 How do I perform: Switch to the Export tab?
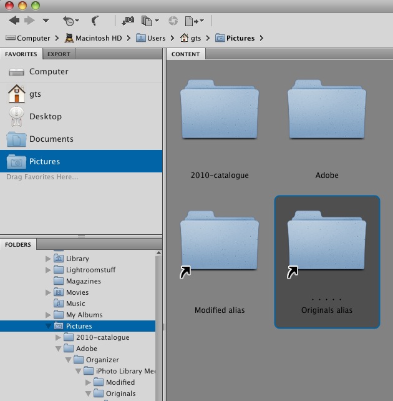pos(59,54)
